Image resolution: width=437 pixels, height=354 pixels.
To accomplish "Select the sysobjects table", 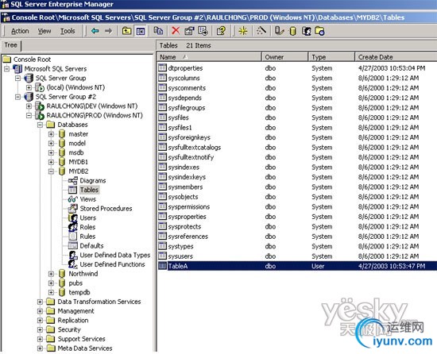I will pos(183,197).
